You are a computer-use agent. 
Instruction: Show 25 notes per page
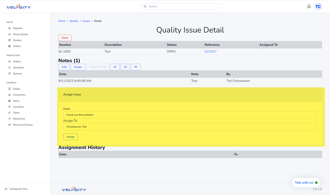click(125, 67)
